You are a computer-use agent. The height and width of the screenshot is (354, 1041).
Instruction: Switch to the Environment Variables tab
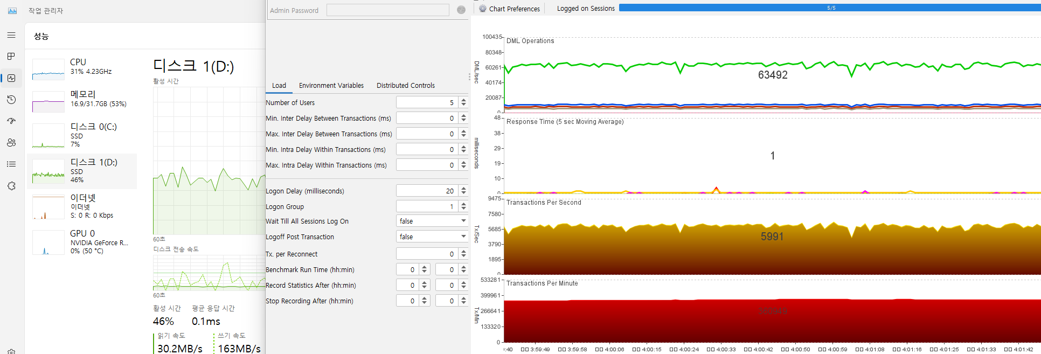coord(331,85)
